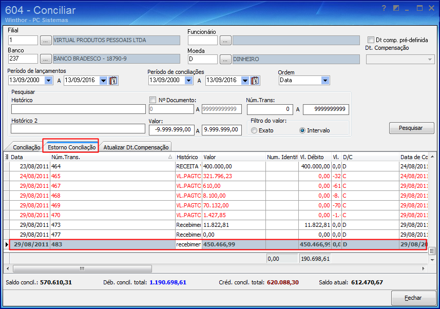Click the Banco code field

(x=23, y=59)
